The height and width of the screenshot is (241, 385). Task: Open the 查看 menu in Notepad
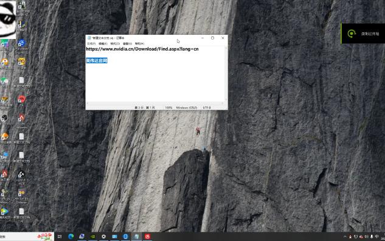[x=127, y=44]
